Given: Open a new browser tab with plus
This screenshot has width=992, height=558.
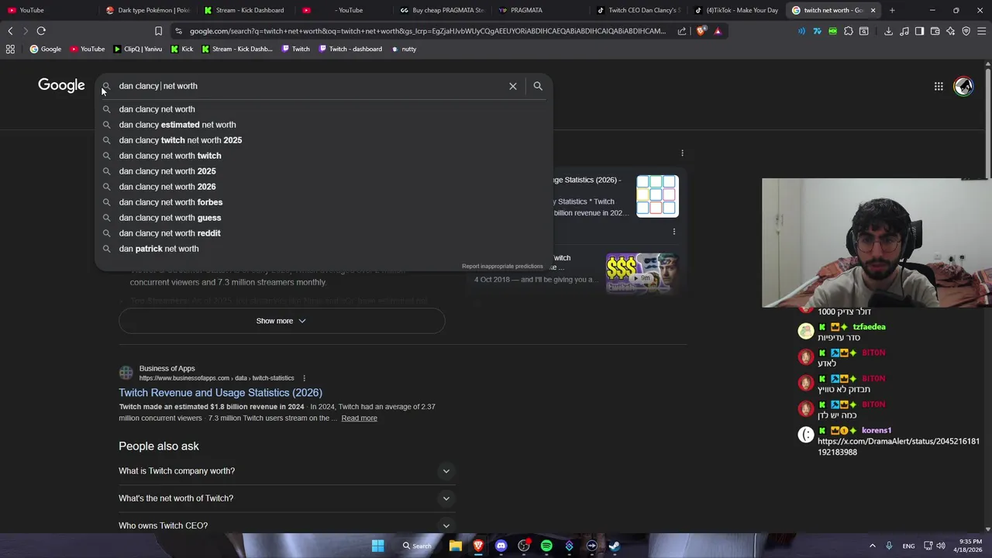Looking at the screenshot, I should pos(892,10).
